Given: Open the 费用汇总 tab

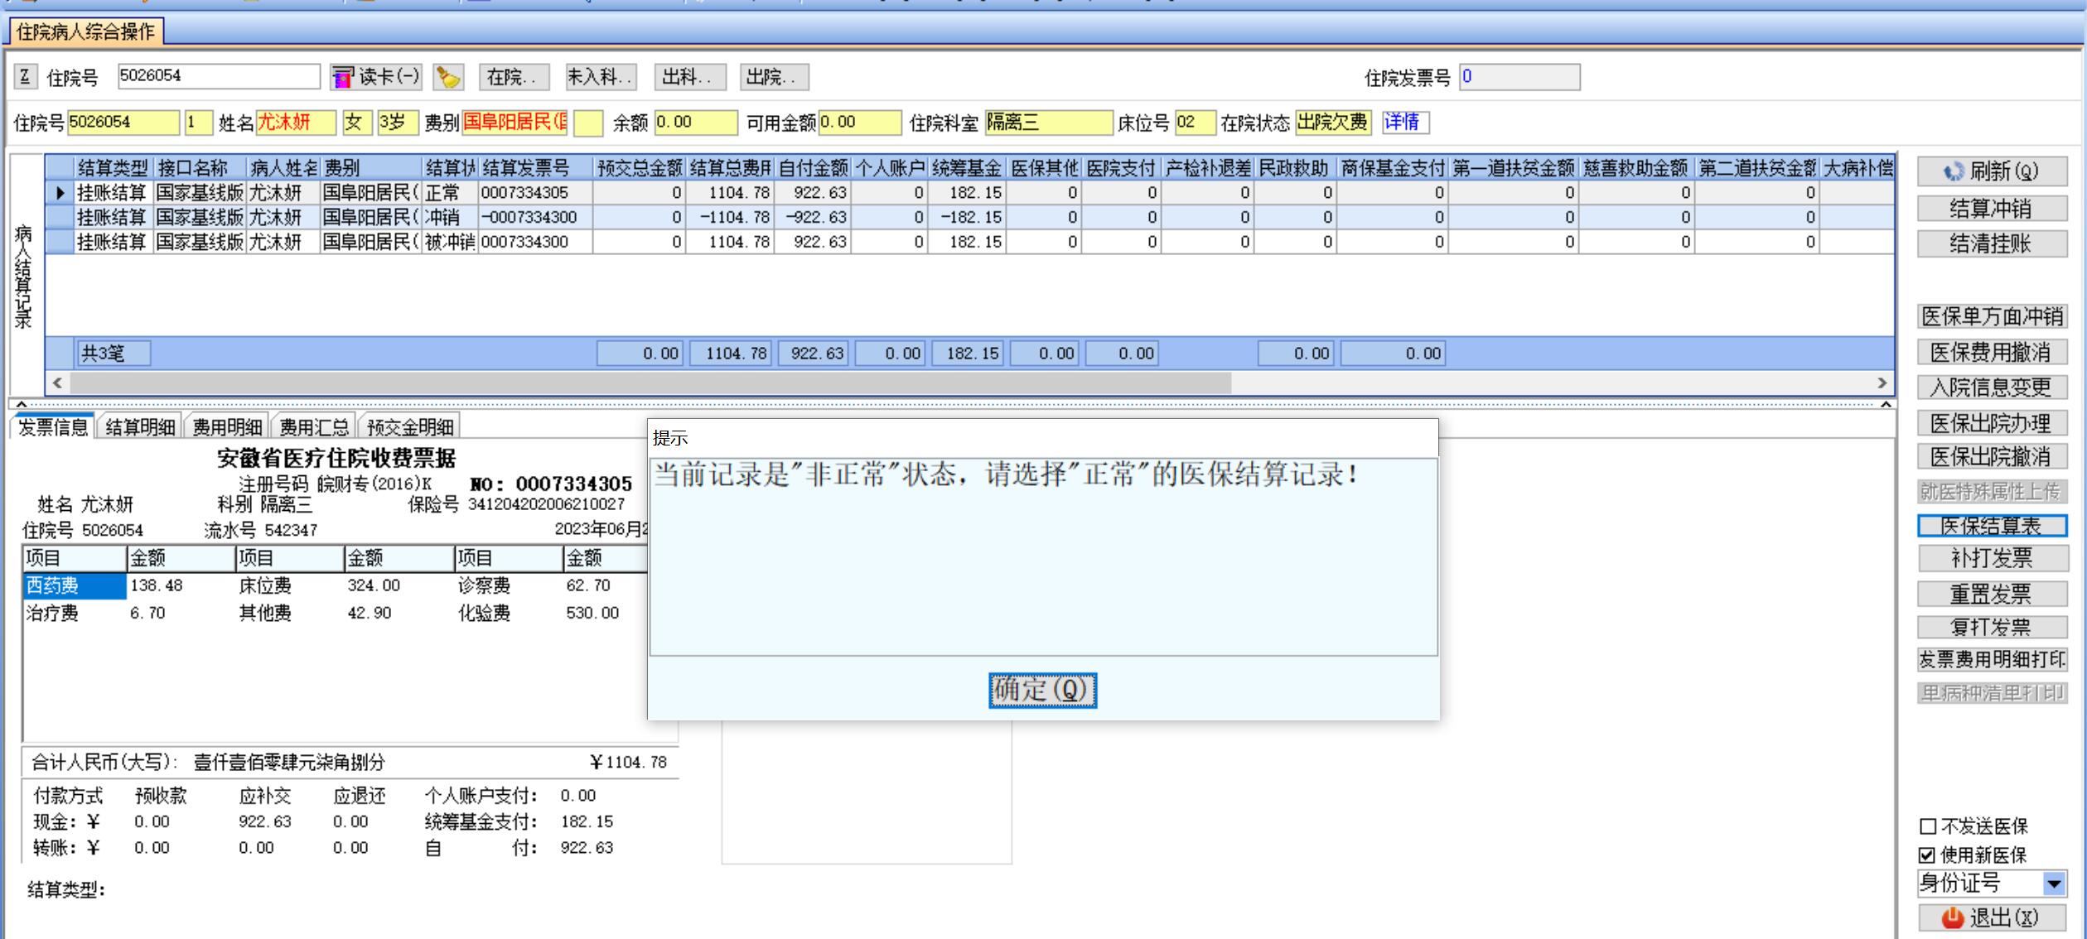Looking at the screenshot, I should (313, 427).
